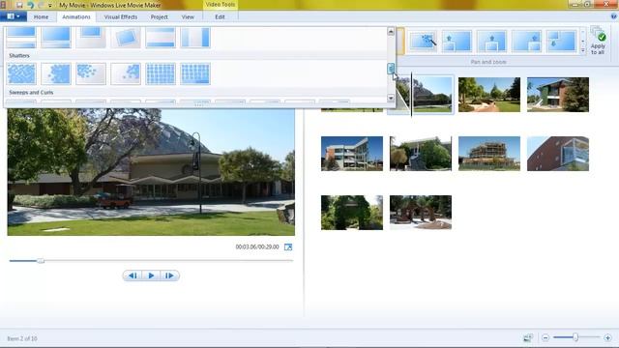Select the leafy green archway clip
Viewport: 619px width, 348px height.
[x=352, y=213]
